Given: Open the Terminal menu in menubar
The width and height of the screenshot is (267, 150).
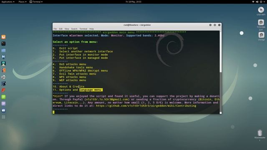Looking at the screenshot, I should tap(83, 29).
